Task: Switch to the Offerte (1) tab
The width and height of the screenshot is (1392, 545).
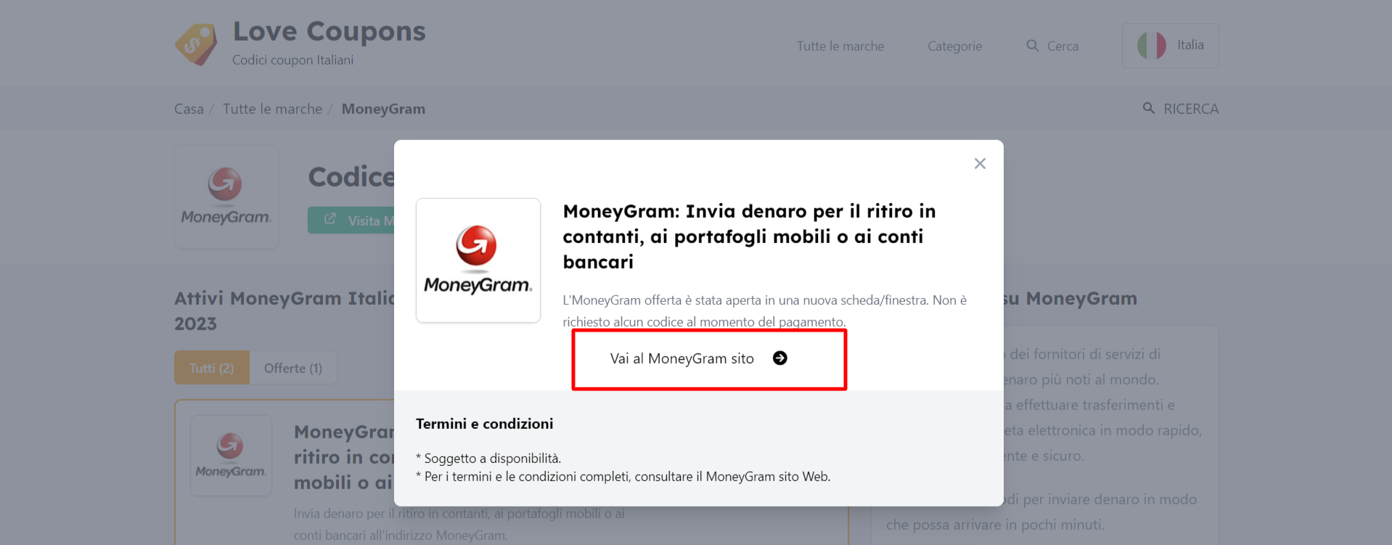Action: (293, 368)
